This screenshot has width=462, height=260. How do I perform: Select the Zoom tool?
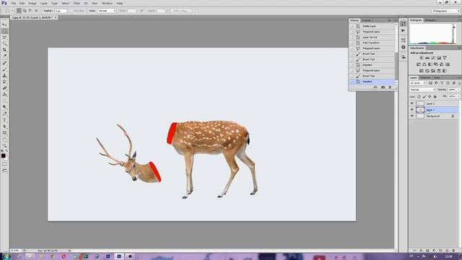[4, 146]
